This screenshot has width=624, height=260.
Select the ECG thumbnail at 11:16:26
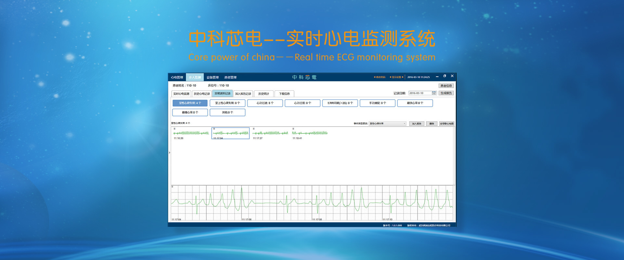191,133
